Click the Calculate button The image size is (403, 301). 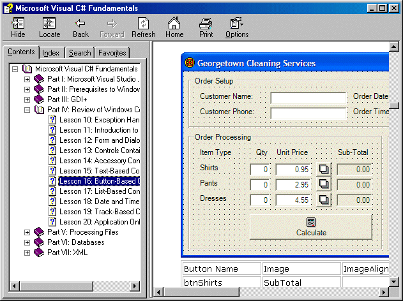(x=311, y=227)
